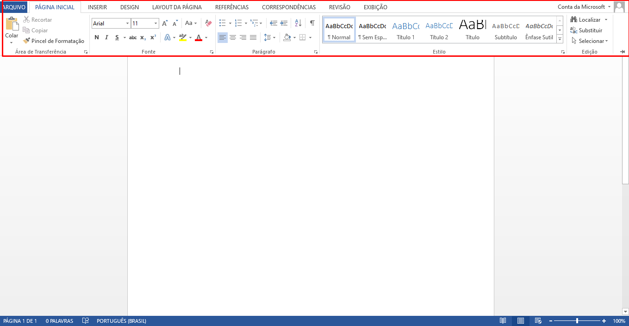629x326 pixels.
Task: Switch to Read Mode view in status bar
Action: coord(503,321)
